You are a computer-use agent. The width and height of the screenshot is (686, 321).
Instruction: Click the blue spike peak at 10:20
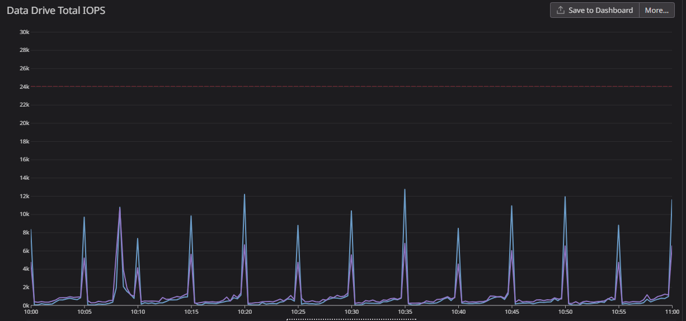click(x=245, y=195)
